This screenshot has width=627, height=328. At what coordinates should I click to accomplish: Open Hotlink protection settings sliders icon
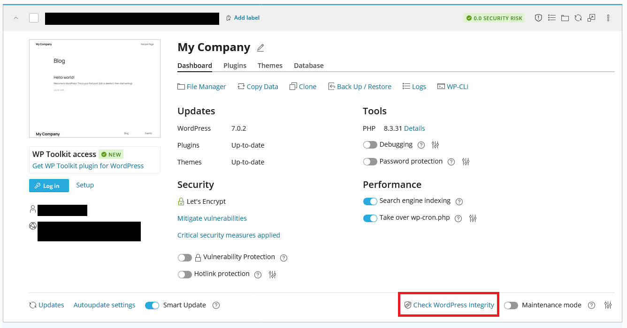coord(273,275)
